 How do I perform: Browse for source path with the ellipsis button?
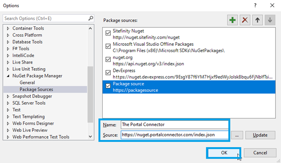(237, 135)
